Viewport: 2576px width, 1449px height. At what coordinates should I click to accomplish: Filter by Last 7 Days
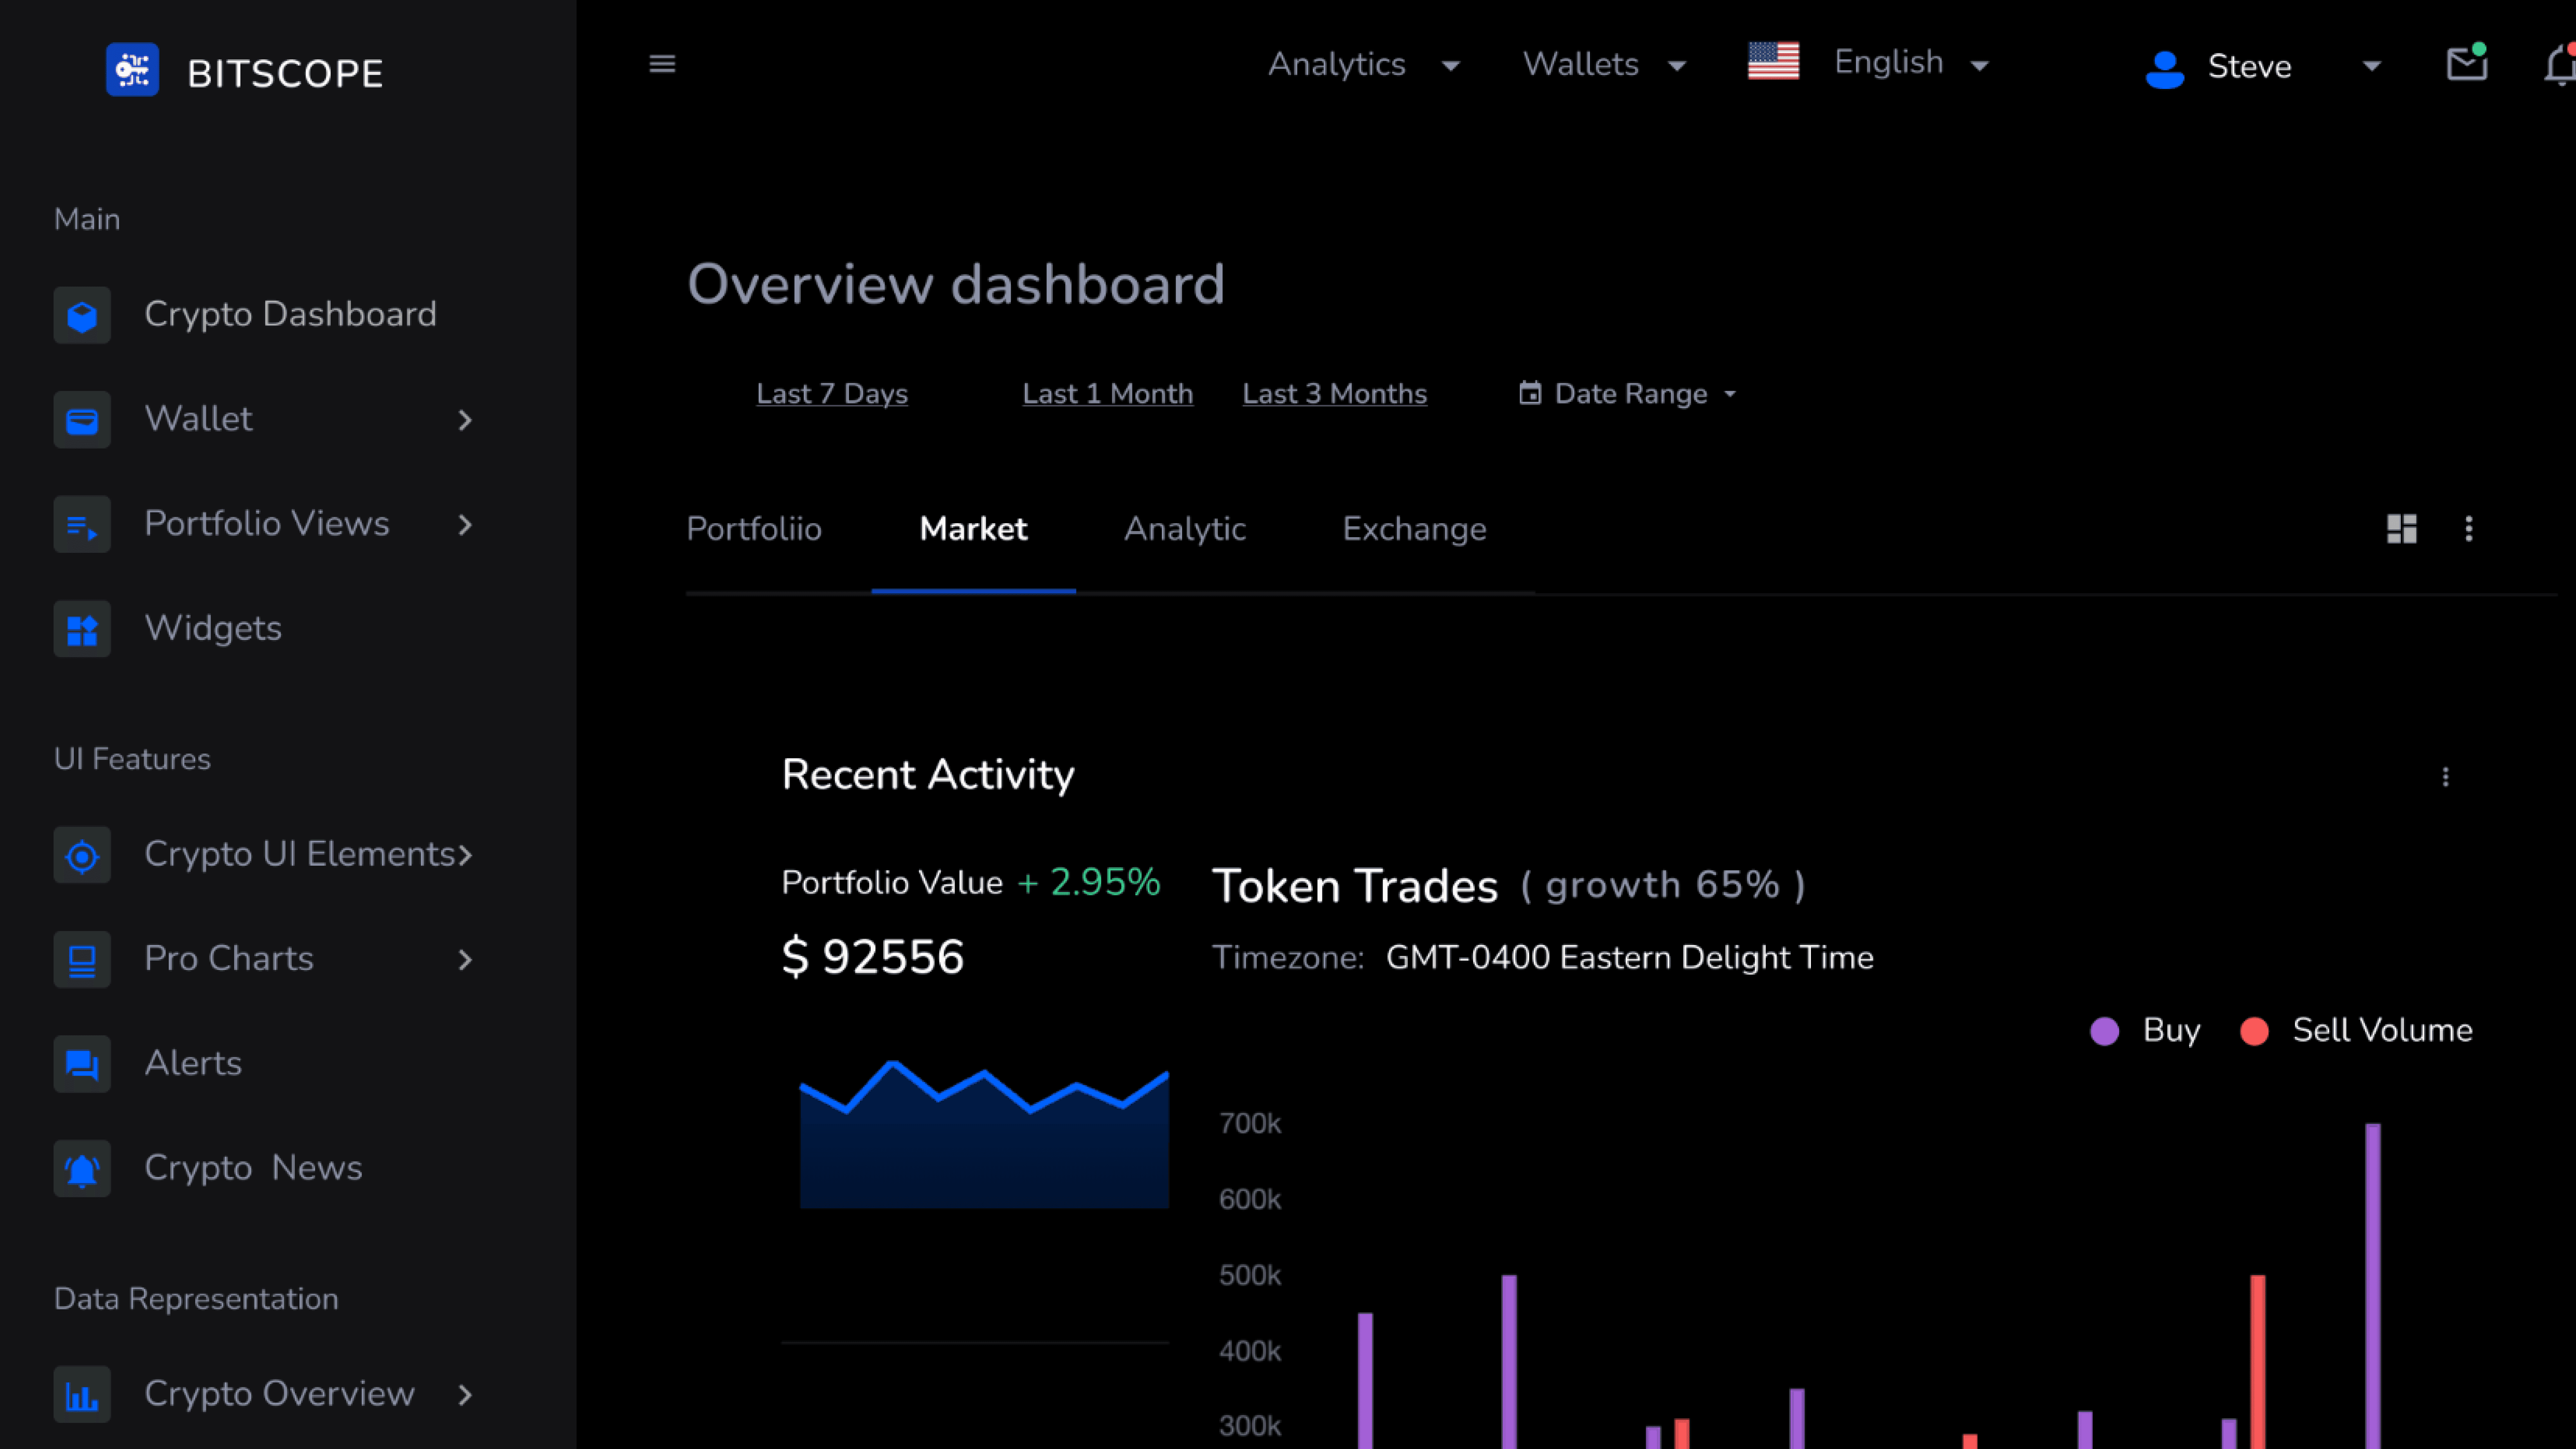click(832, 394)
